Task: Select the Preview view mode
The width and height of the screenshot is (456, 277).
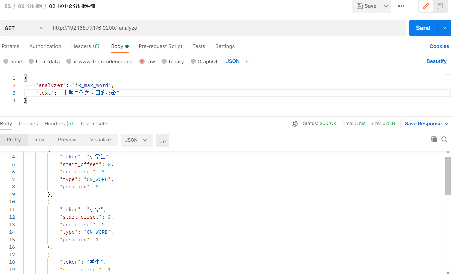Action: click(67, 140)
